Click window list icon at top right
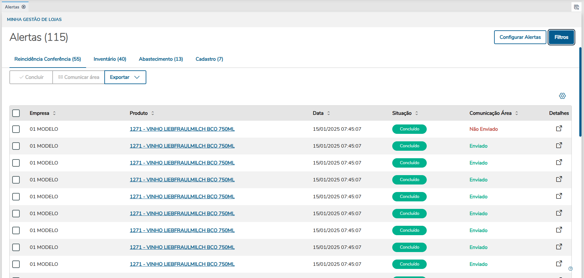584x278 pixels. 576,7
